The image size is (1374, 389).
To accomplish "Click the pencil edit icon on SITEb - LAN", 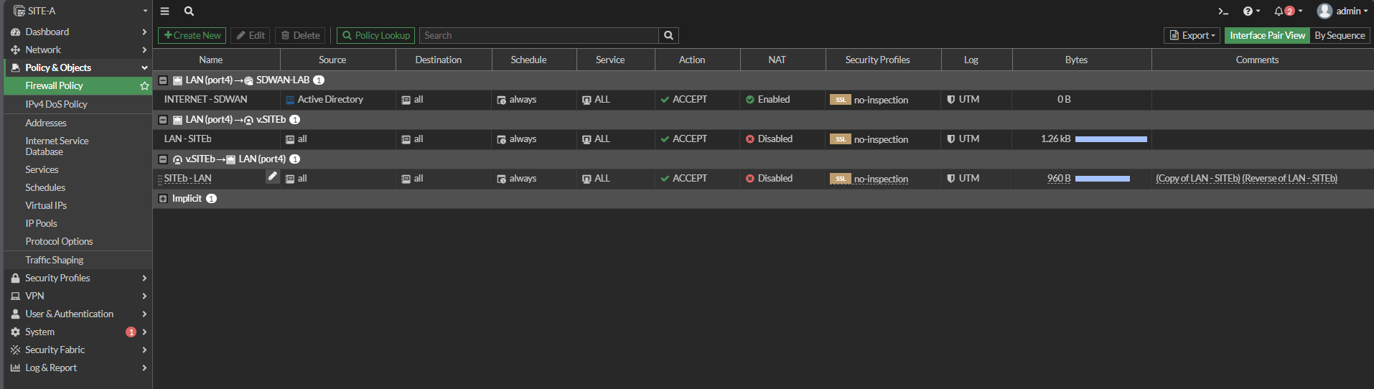I will pyautogui.click(x=273, y=177).
